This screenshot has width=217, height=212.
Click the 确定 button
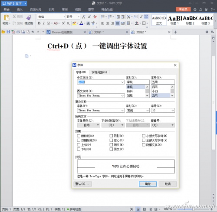(148, 184)
